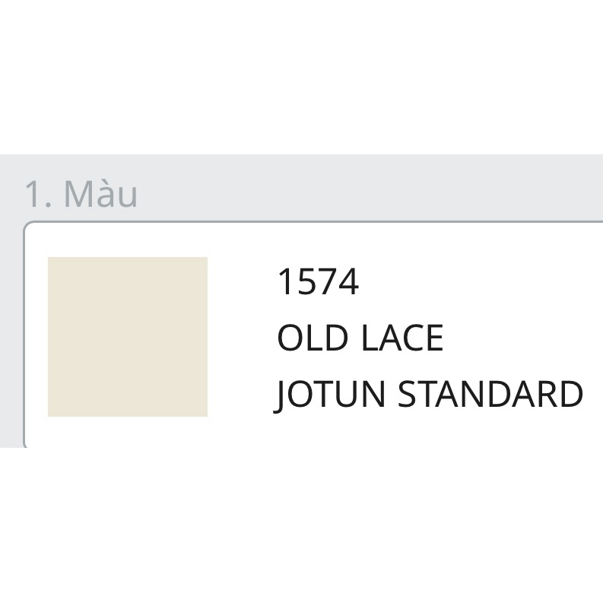Click the color code 1574
This screenshot has height=603, width=603.
318,283
